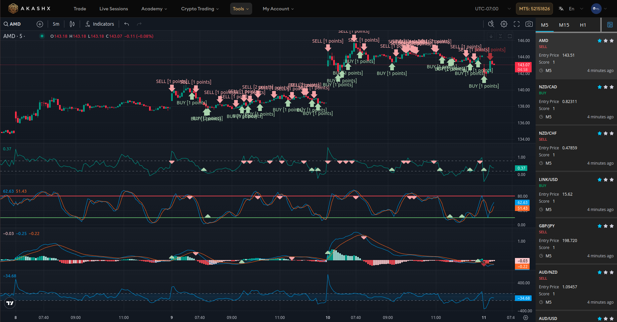Viewport: 617px width, 322px height.
Task: Click Entry Price 0.82311 on NZD/CAD
Action: click(x=558, y=102)
